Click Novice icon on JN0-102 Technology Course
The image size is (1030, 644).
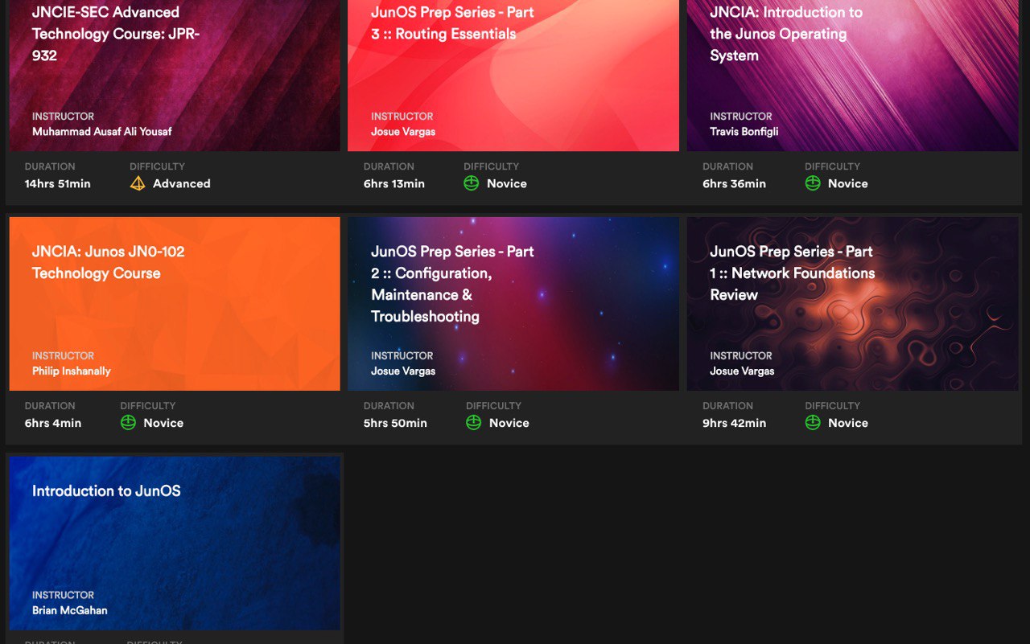128,423
